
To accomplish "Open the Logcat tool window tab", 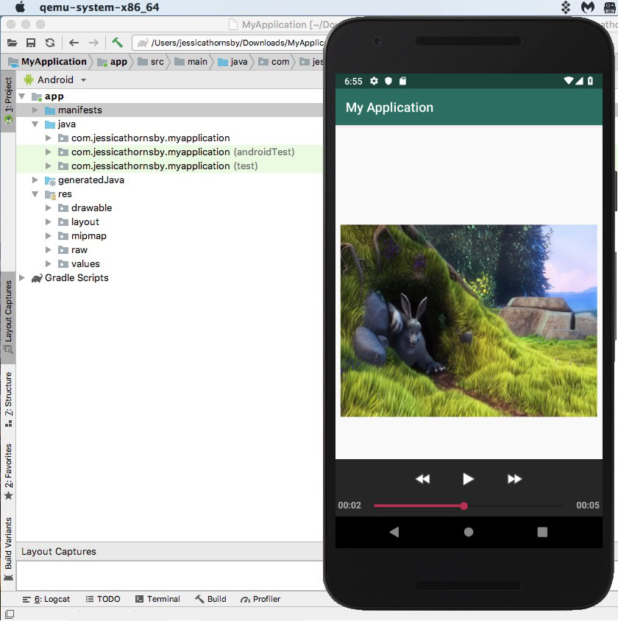I will coord(46,599).
